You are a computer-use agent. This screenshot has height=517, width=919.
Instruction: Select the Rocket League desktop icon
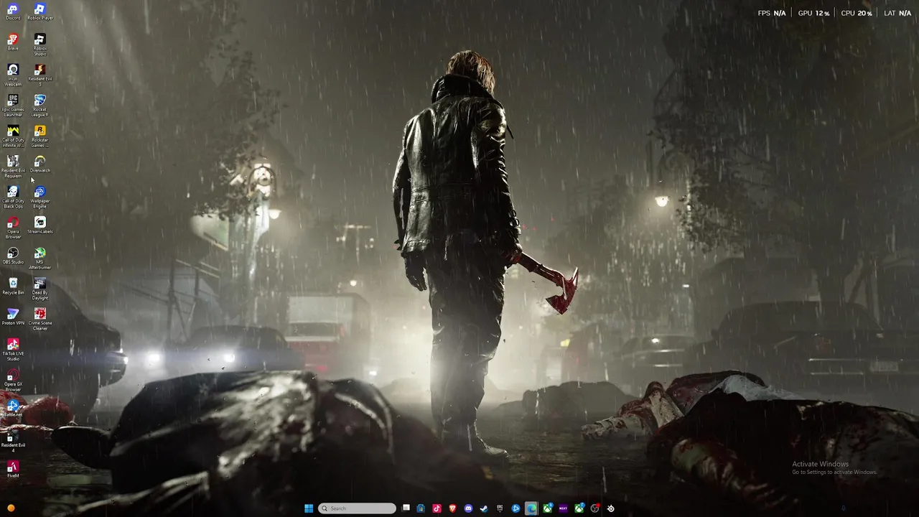coord(40,106)
